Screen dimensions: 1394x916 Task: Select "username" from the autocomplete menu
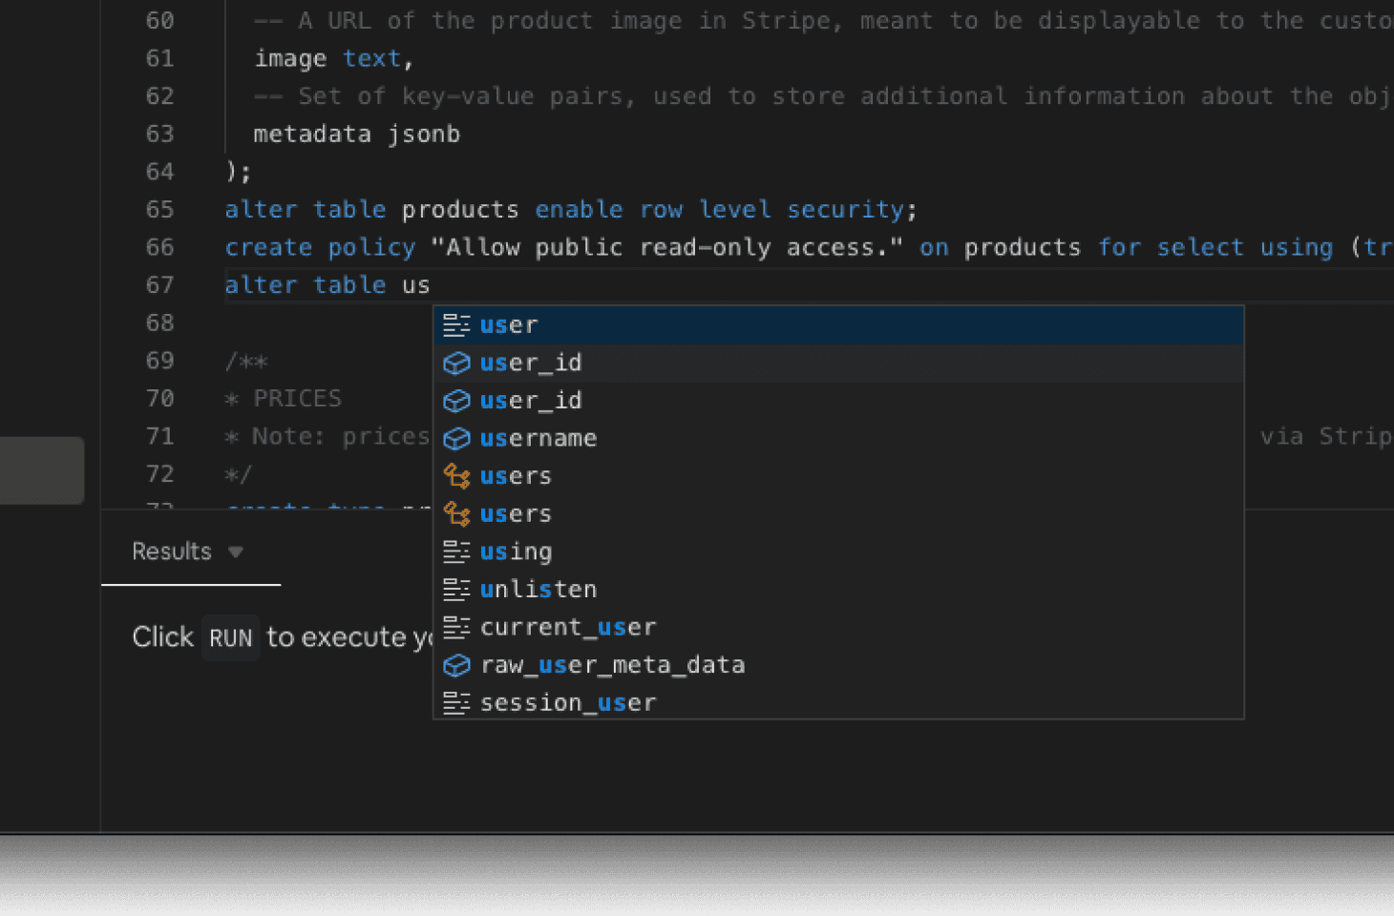539,438
